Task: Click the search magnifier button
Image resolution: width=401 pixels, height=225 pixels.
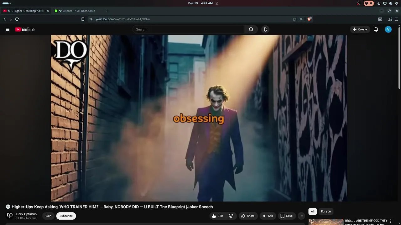Action: pos(251,29)
